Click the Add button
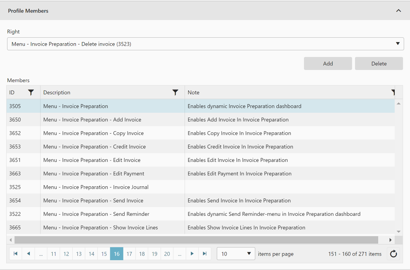This screenshot has height=270, width=410. pos(328,64)
